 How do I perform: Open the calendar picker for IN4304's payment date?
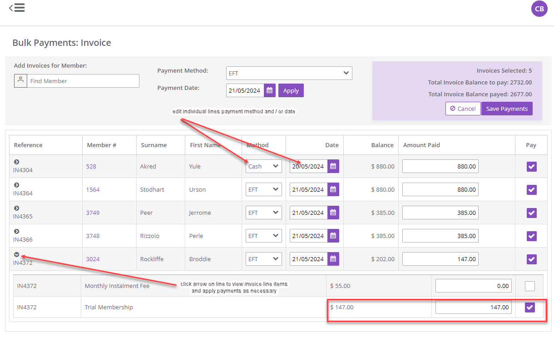[332, 166]
